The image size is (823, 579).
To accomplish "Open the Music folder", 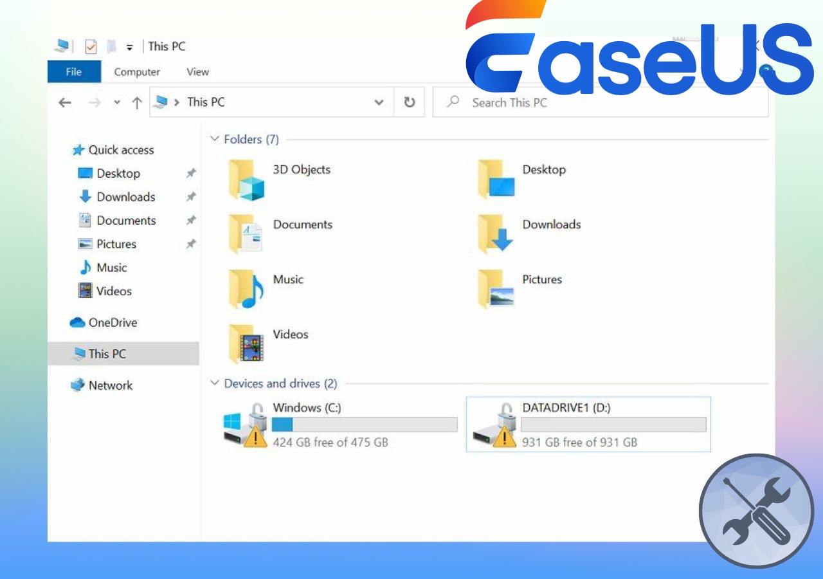I will point(287,279).
